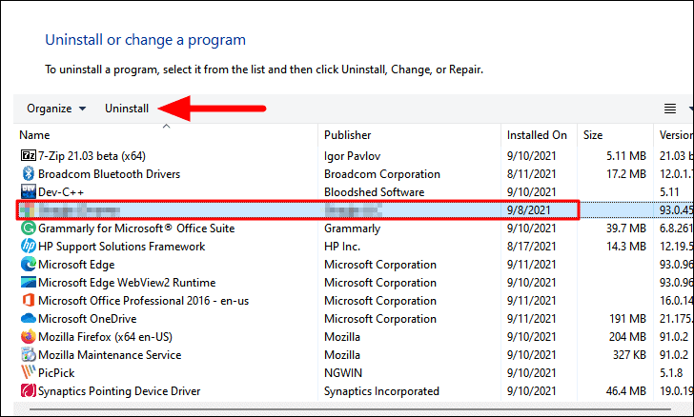Click the 5.1.8 version cell for PicPick
This screenshot has width=694, height=417.
[x=671, y=373]
